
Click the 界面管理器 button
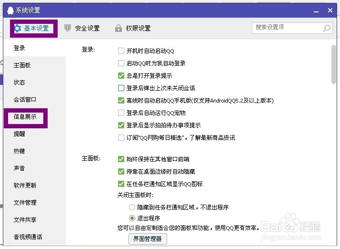coord(148,239)
